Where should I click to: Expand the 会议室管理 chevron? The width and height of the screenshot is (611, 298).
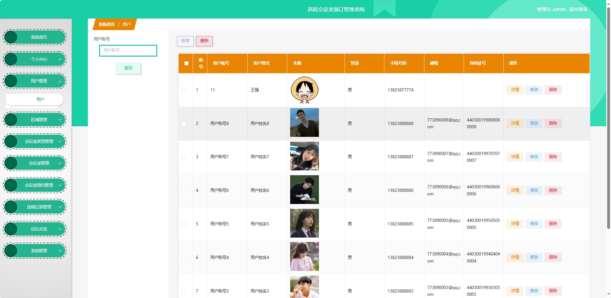pyautogui.click(x=60, y=163)
